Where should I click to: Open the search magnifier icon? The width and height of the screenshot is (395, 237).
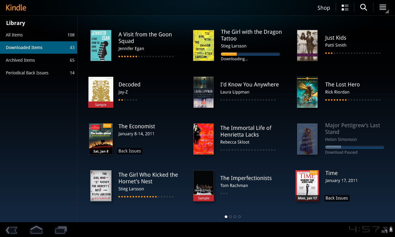click(364, 7)
